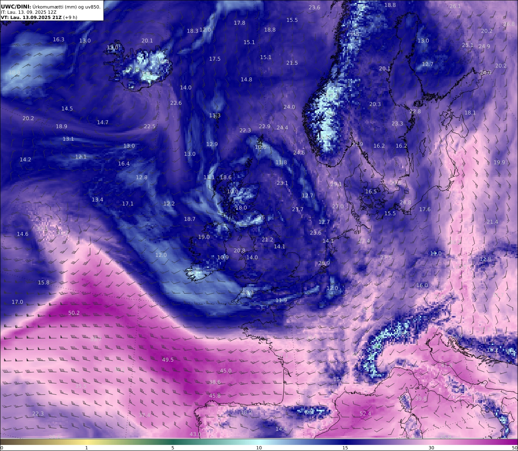Screen dimensions: 518x451
Task: Click the 45.0 value near Bay of Biscay
Action: (x=226, y=371)
